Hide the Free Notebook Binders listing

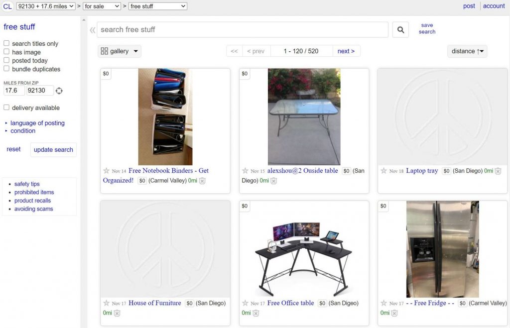[x=202, y=181]
